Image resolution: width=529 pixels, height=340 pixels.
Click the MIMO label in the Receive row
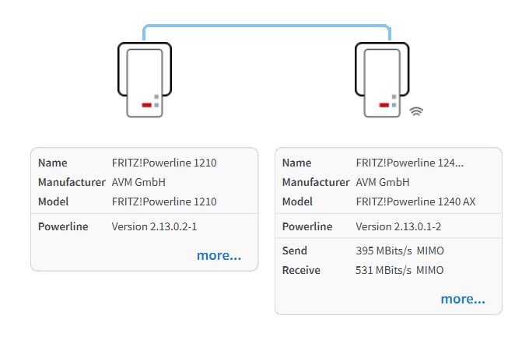click(x=430, y=270)
